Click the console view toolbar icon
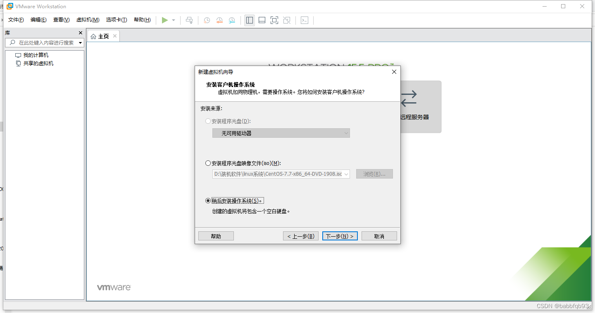The image size is (595, 313). pyautogui.click(x=305, y=20)
